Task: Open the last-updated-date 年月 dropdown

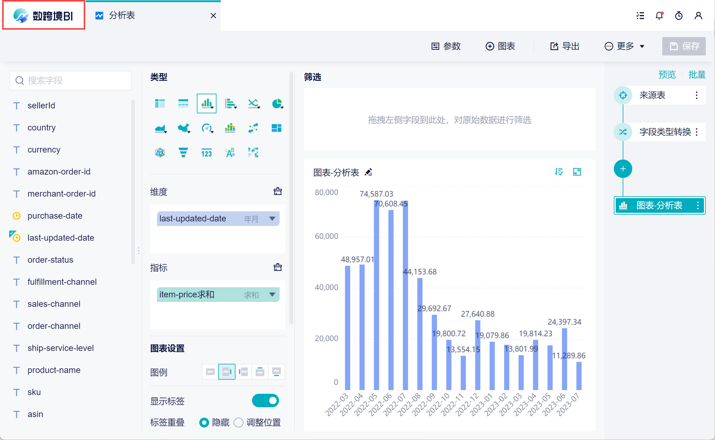Action: (x=272, y=219)
